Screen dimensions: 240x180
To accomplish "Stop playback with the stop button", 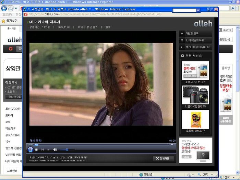I will 36,150.
